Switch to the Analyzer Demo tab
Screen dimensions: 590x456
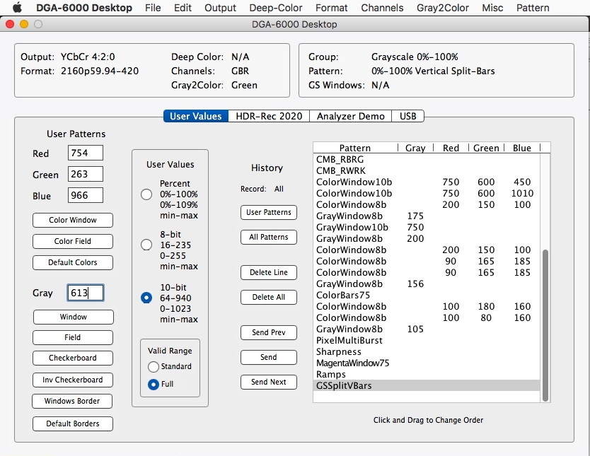click(x=351, y=116)
